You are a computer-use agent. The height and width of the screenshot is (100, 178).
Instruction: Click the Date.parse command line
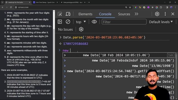tap(104, 37)
